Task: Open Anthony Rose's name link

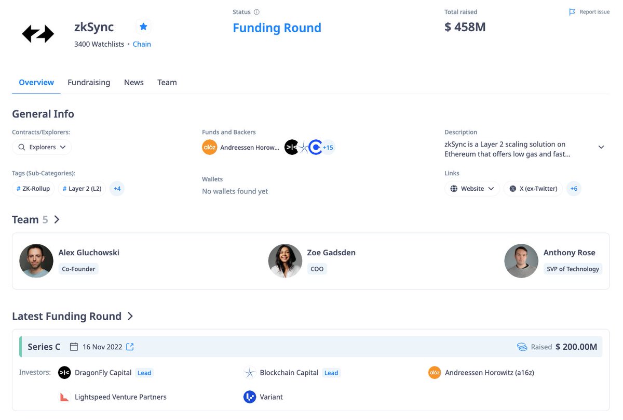Action: (569, 253)
